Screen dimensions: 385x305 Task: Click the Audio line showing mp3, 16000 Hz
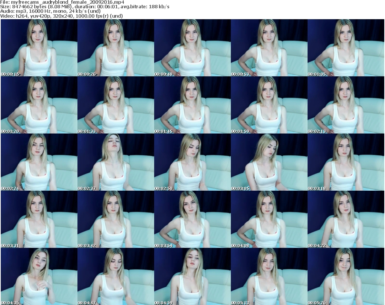[50, 11]
